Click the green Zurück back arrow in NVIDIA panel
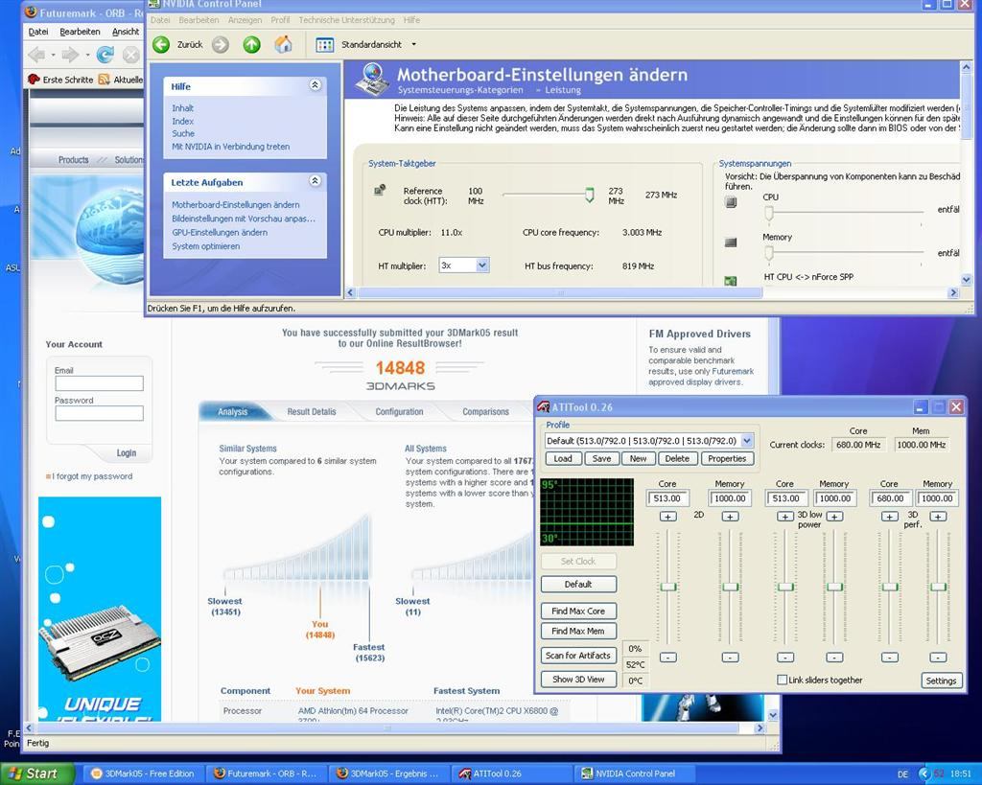 161,44
